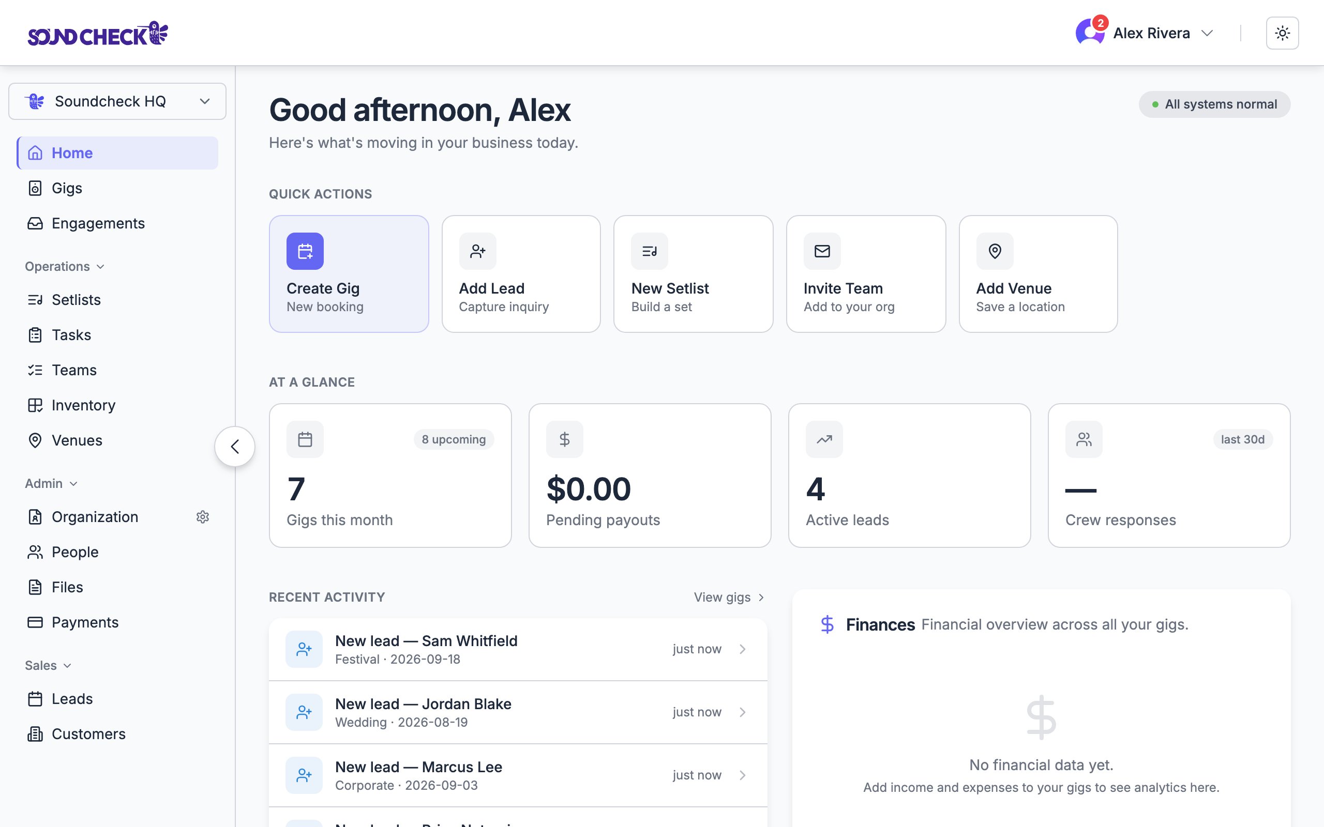Click the New Setlist quick action
Viewport: 1324px width, 827px height.
(x=693, y=274)
